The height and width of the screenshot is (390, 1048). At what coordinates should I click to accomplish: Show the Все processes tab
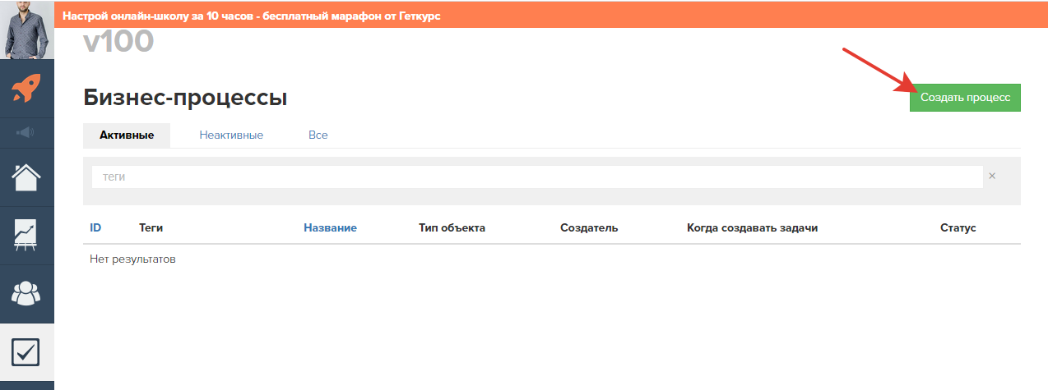[318, 135]
